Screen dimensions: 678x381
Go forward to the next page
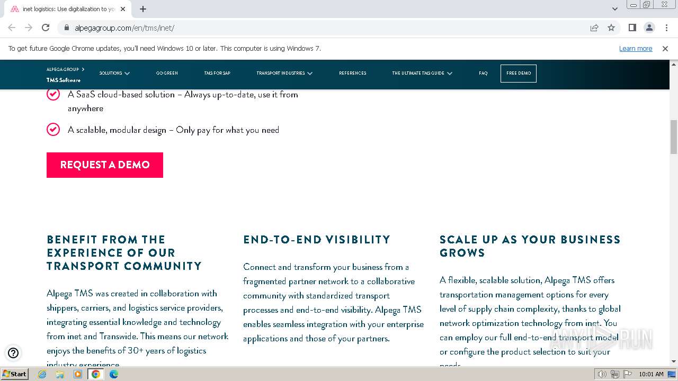29,28
